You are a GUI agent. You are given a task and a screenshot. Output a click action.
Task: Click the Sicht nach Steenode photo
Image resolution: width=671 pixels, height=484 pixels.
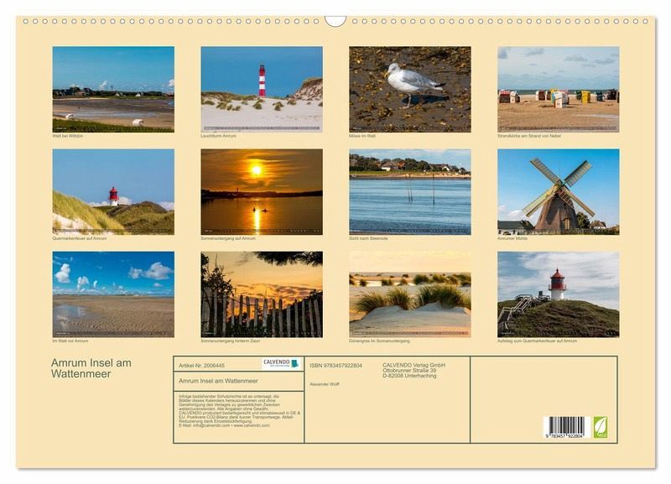(409, 191)
